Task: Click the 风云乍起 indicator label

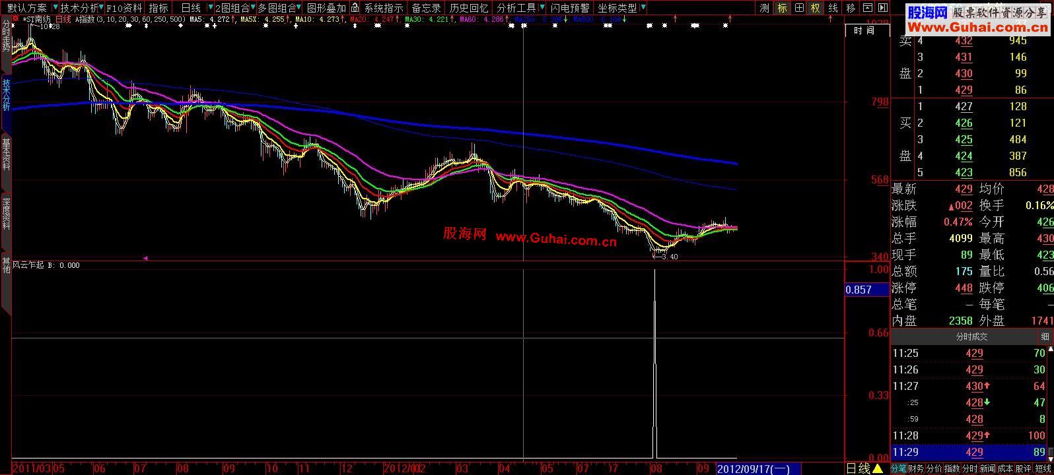Action: (x=28, y=265)
